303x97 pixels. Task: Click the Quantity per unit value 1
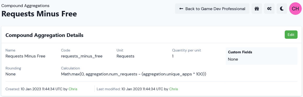(x=173, y=56)
